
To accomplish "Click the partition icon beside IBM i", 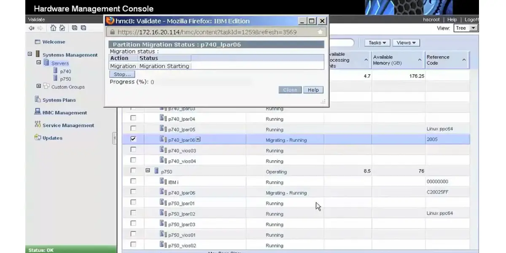I will (163, 181).
